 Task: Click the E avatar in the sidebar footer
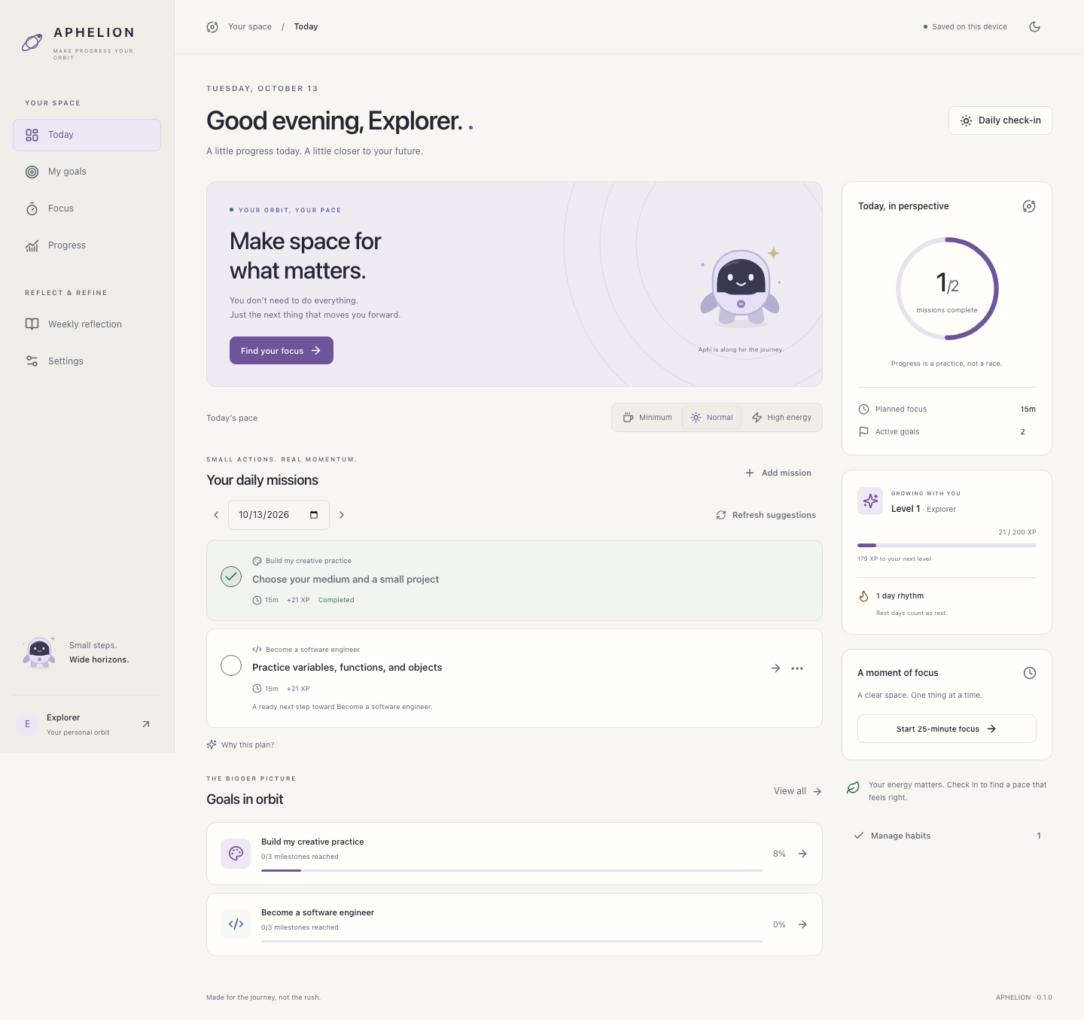(x=28, y=724)
